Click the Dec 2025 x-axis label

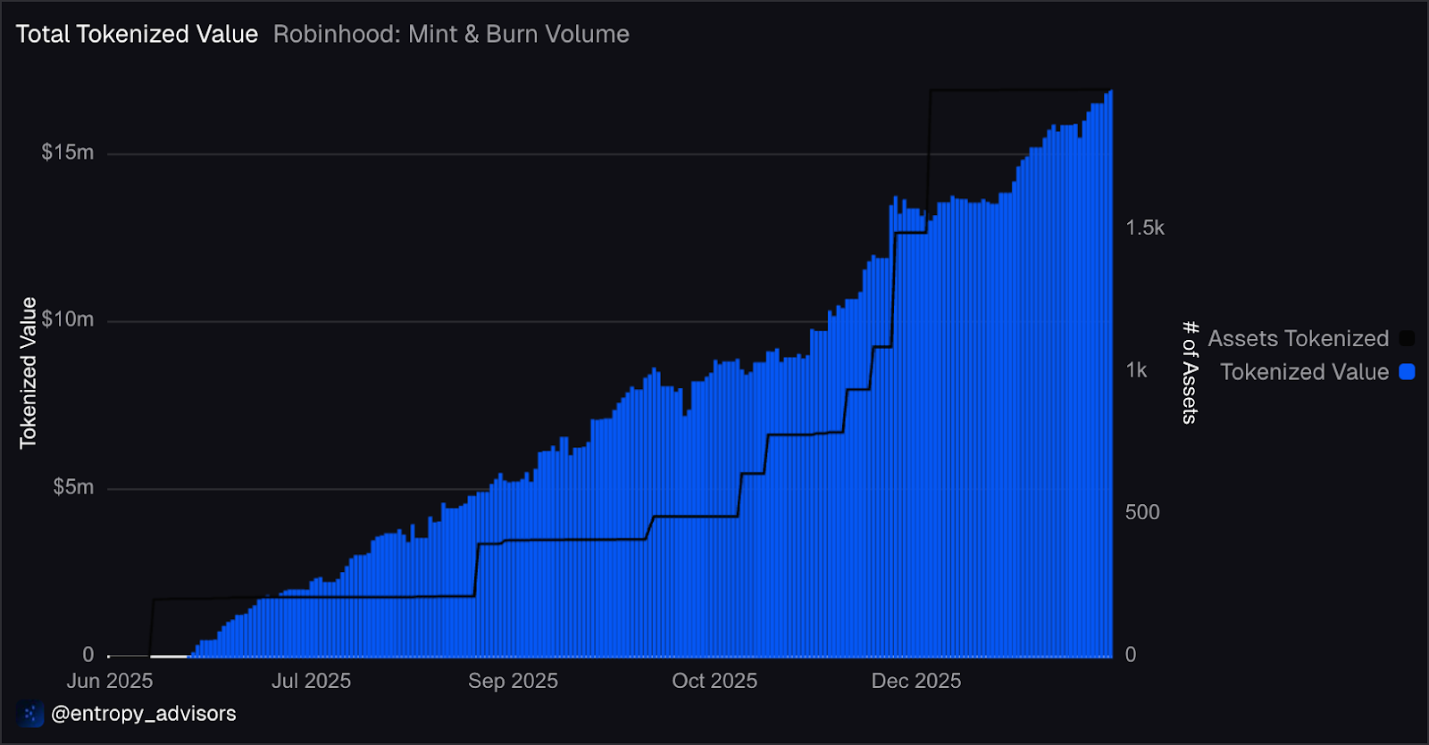coord(916,681)
